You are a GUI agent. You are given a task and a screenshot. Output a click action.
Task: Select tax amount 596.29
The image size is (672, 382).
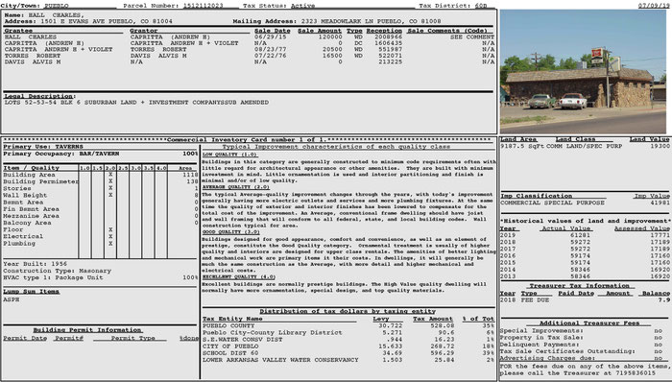click(443, 353)
